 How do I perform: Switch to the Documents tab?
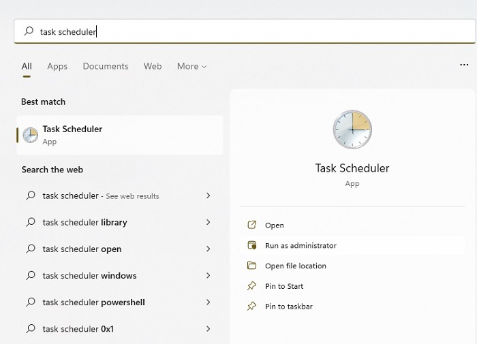click(106, 66)
